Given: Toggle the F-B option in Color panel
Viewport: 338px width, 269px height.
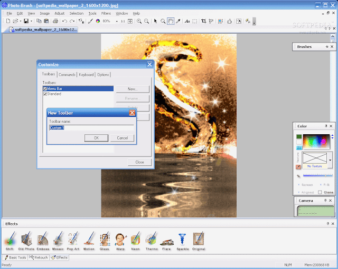Looking at the screenshot, I should tap(324, 185).
